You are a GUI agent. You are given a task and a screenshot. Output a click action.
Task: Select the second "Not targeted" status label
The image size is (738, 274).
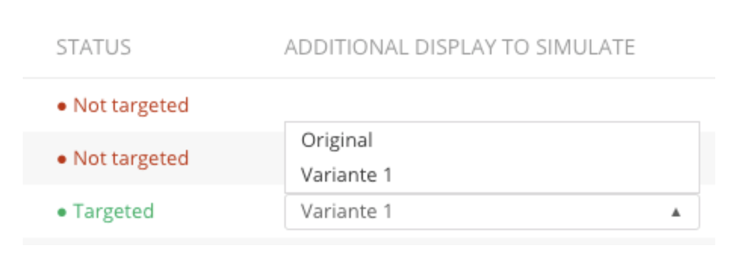tap(131, 158)
